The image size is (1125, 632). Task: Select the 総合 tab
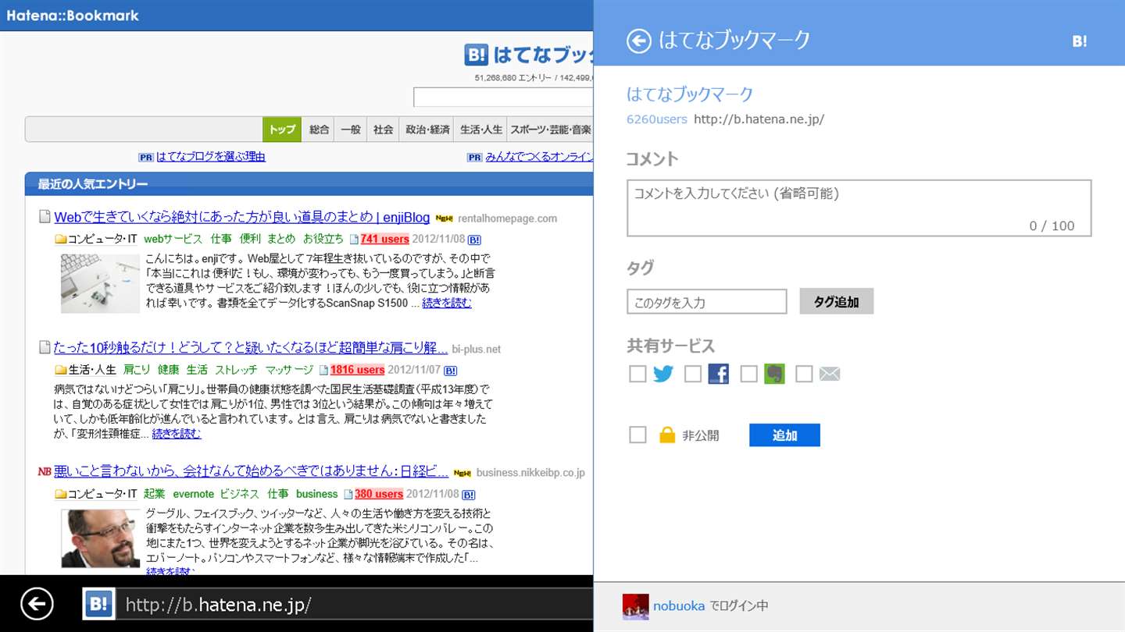tap(319, 130)
